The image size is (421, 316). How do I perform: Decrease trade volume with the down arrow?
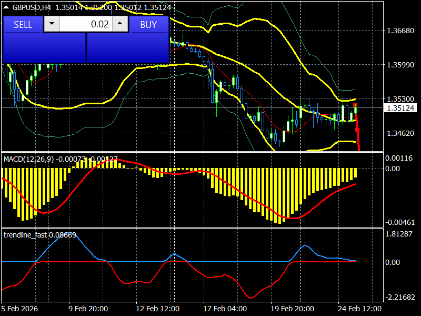[x=52, y=24]
